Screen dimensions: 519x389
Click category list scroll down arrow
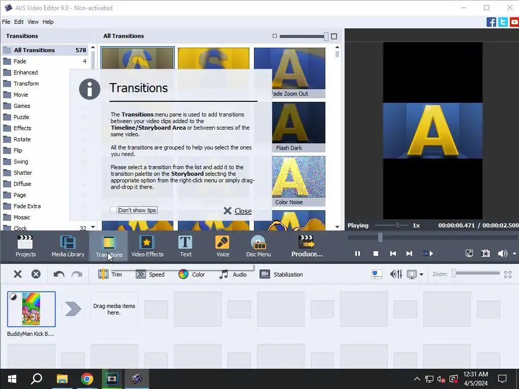[x=93, y=227]
